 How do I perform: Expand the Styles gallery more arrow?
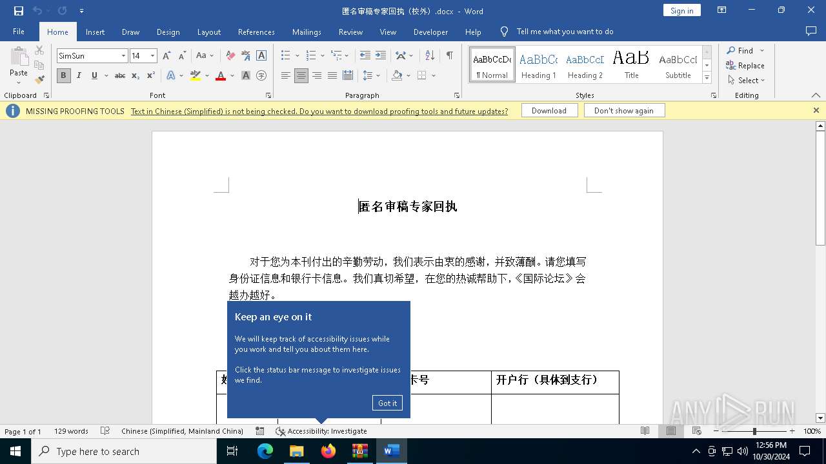click(x=707, y=78)
